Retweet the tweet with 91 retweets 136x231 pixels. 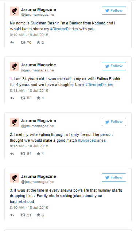[23, 215]
